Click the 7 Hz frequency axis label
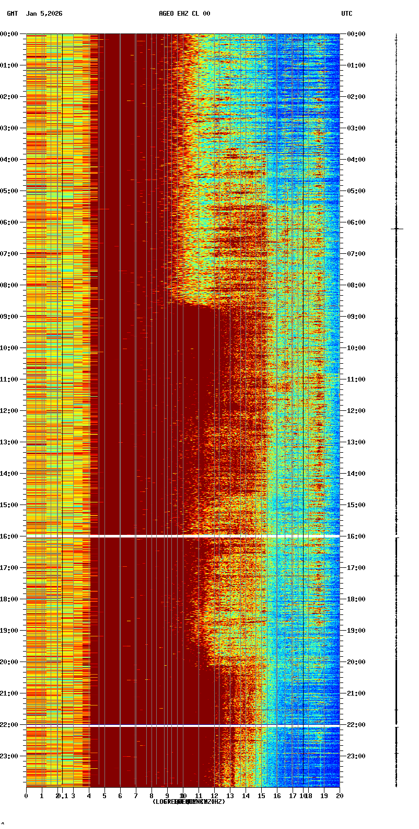This screenshot has width=419, height=829. click(x=136, y=796)
